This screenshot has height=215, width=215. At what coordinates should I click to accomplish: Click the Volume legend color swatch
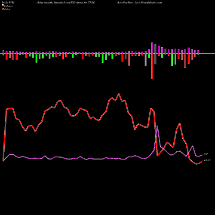3,6
